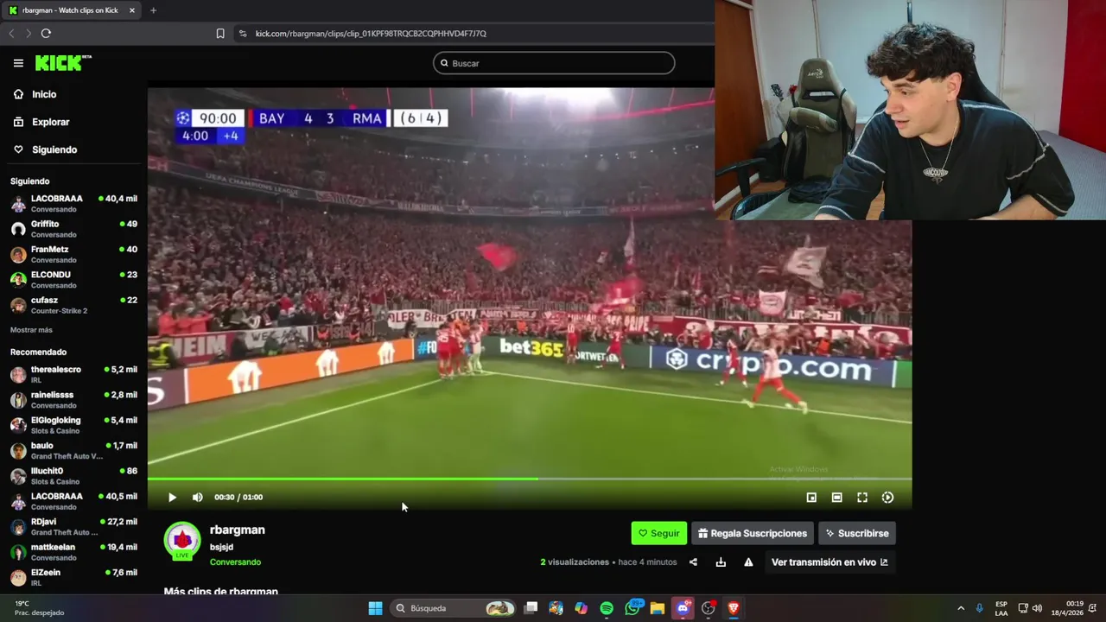1106x622 pixels.
Task: Click ElZeein avatar icon
Action: tap(18, 577)
